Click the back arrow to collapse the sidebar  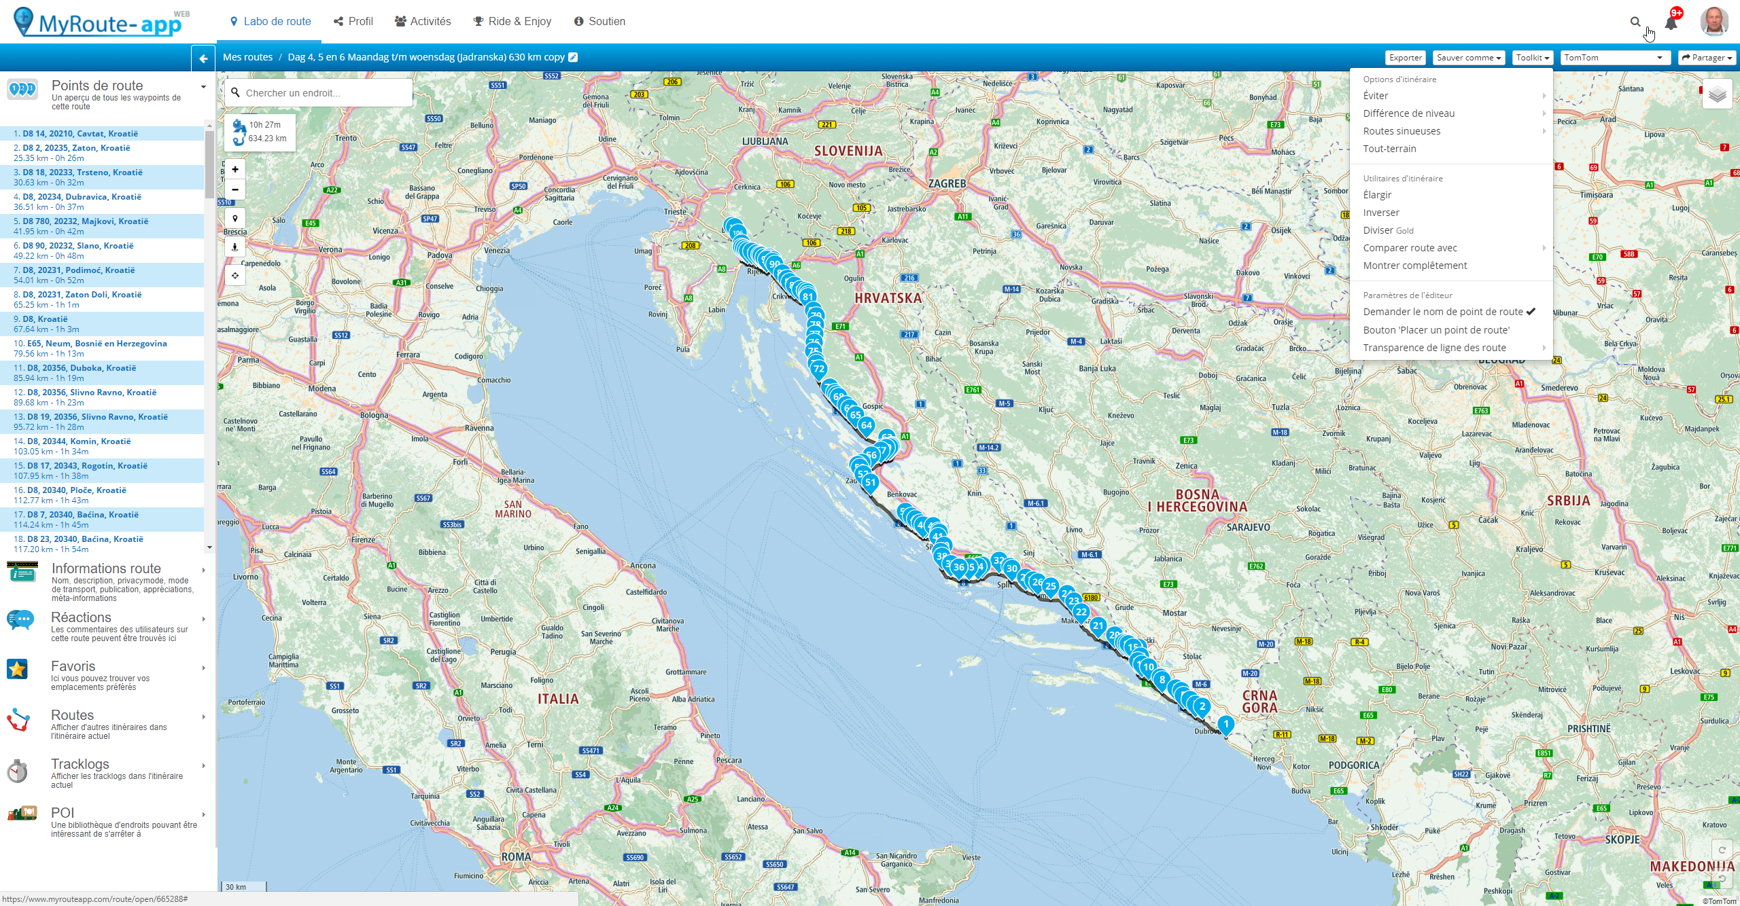[x=203, y=58]
